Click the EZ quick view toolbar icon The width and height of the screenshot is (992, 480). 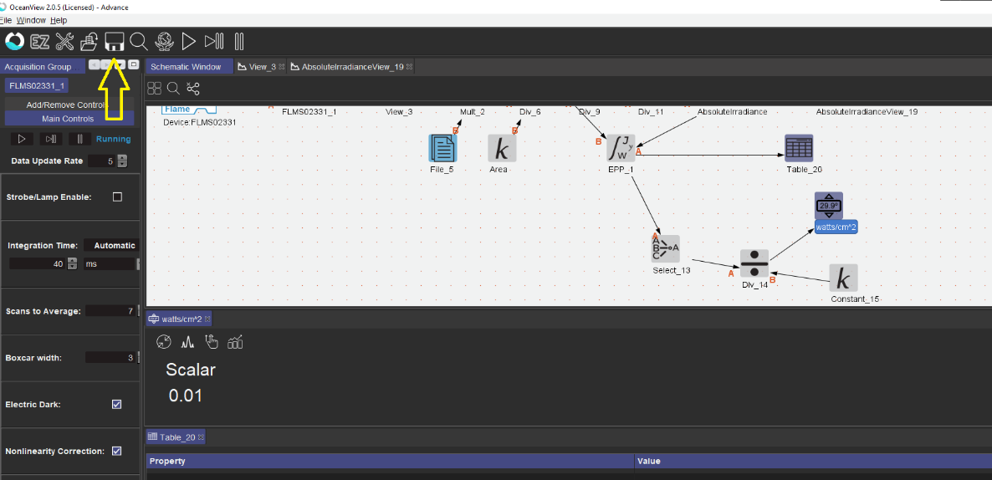39,41
